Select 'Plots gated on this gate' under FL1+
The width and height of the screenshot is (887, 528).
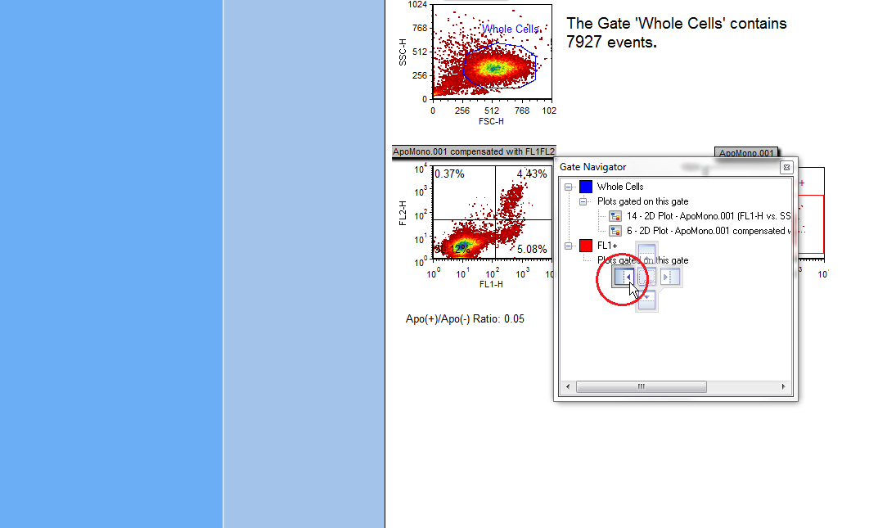(642, 260)
